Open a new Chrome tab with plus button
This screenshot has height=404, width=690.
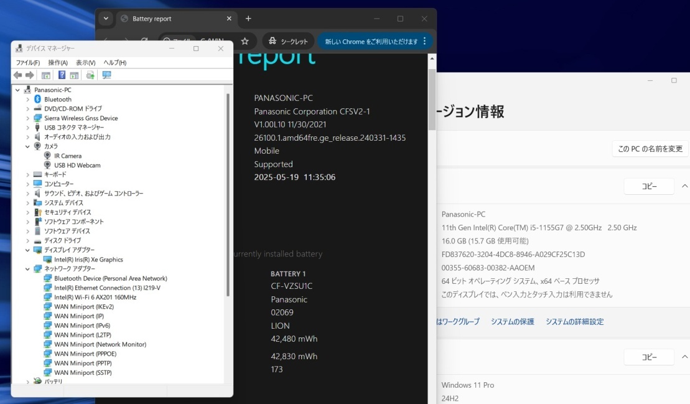[248, 19]
